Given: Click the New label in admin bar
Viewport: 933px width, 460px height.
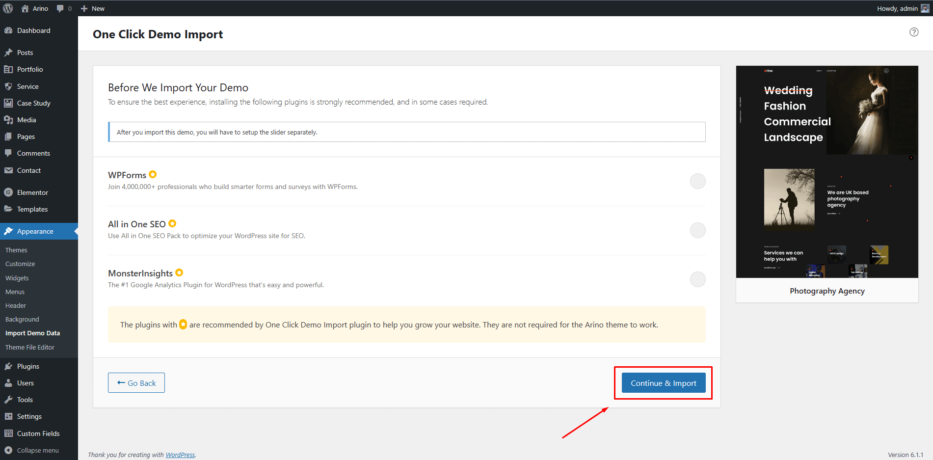Looking at the screenshot, I should click(98, 8).
